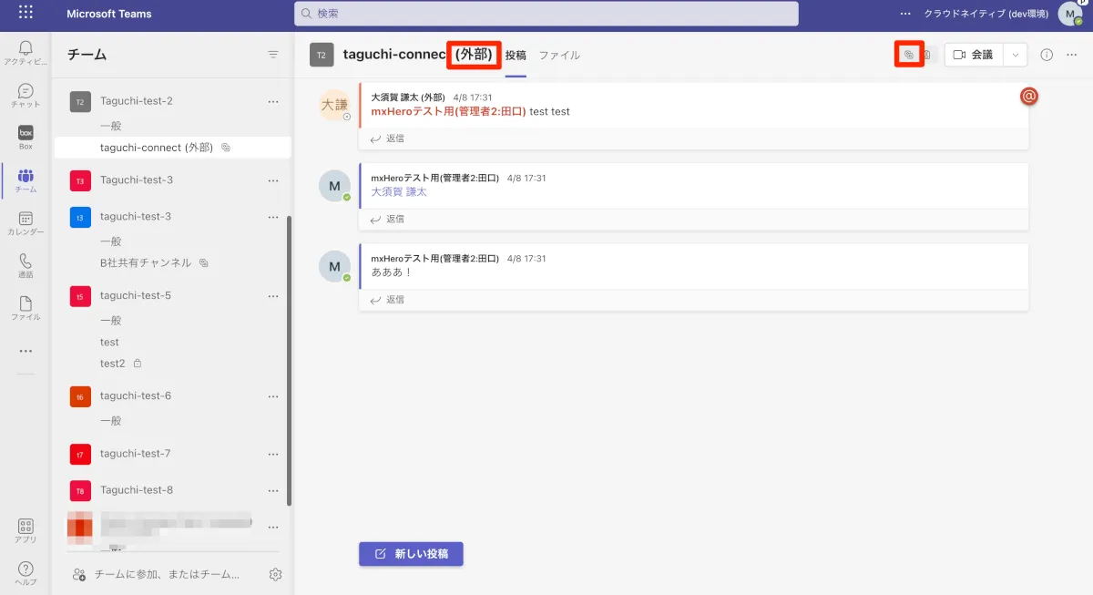Click the red mention badge
This screenshot has height=595, width=1093.
[1029, 96]
